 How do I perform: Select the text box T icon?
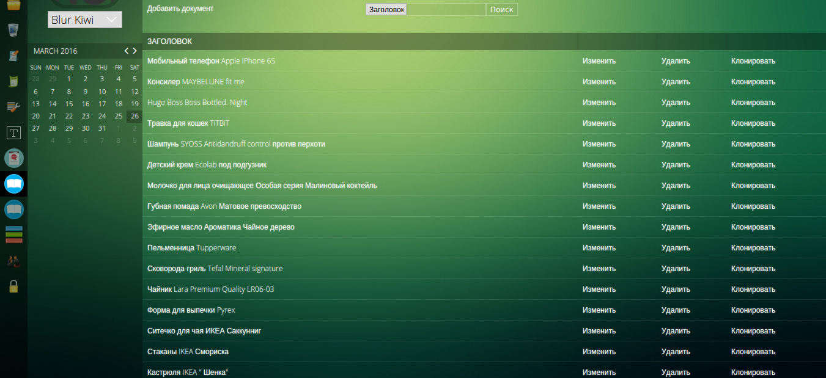point(13,133)
